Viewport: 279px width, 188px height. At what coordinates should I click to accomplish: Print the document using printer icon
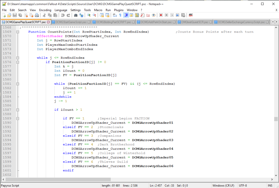pyautogui.click(x=37, y=15)
